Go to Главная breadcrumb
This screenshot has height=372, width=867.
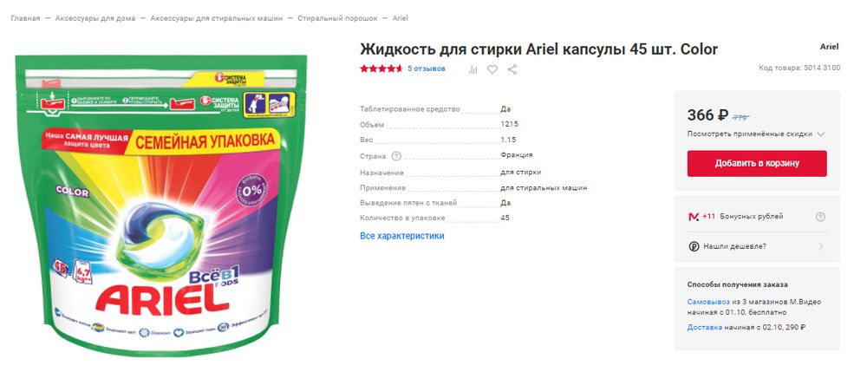[x=25, y=18]
